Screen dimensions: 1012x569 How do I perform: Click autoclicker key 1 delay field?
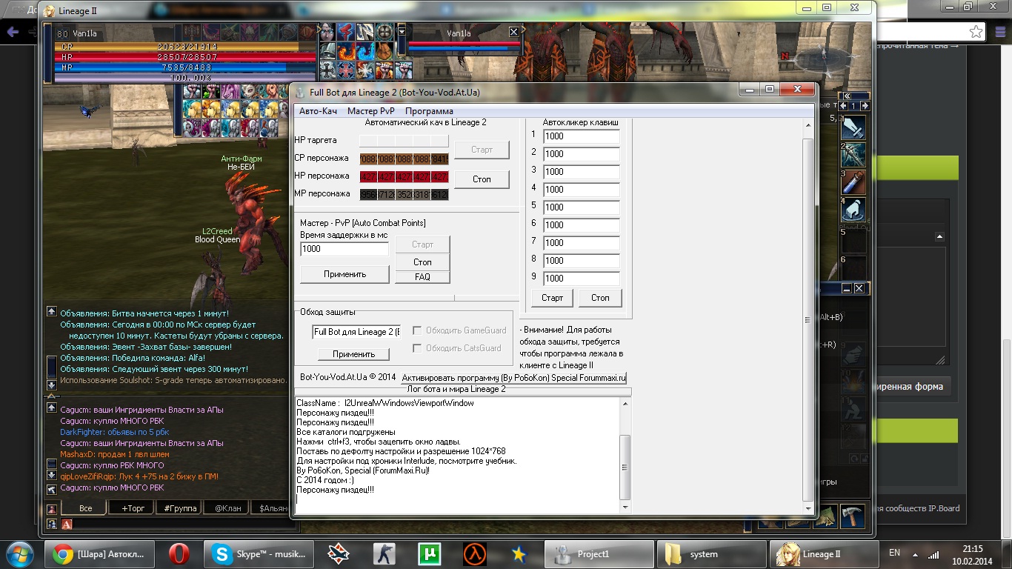(582, 136)
